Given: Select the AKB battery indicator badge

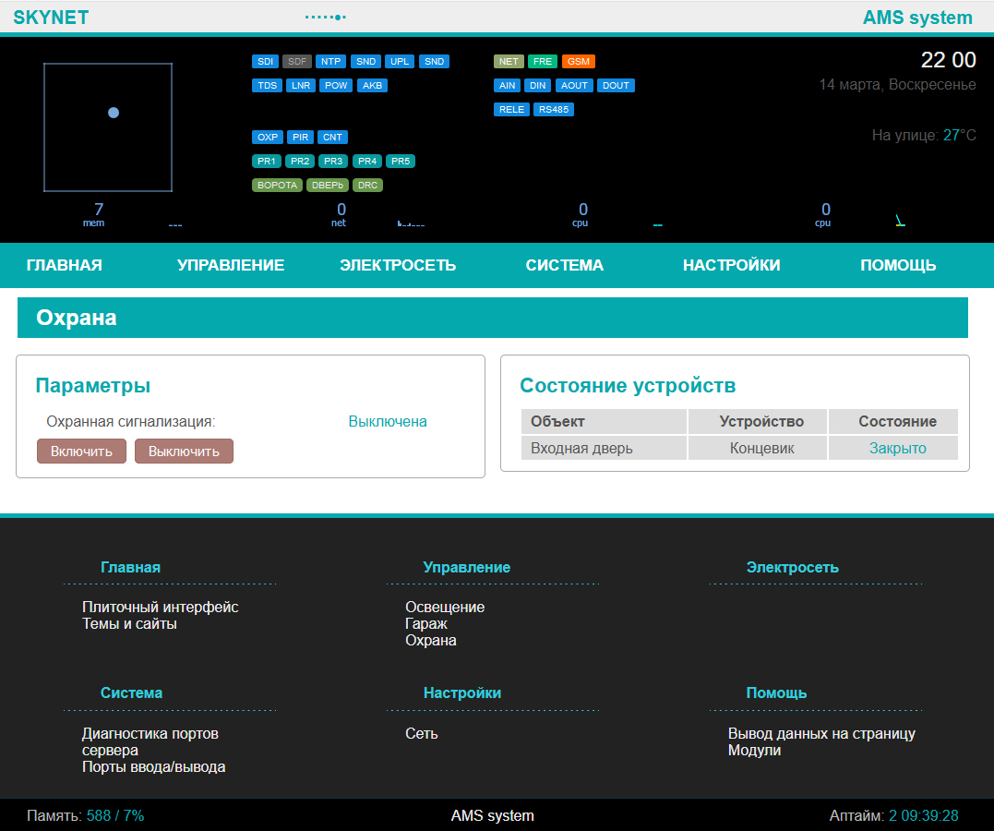Looking at the screenshot, I should (372, 86).
